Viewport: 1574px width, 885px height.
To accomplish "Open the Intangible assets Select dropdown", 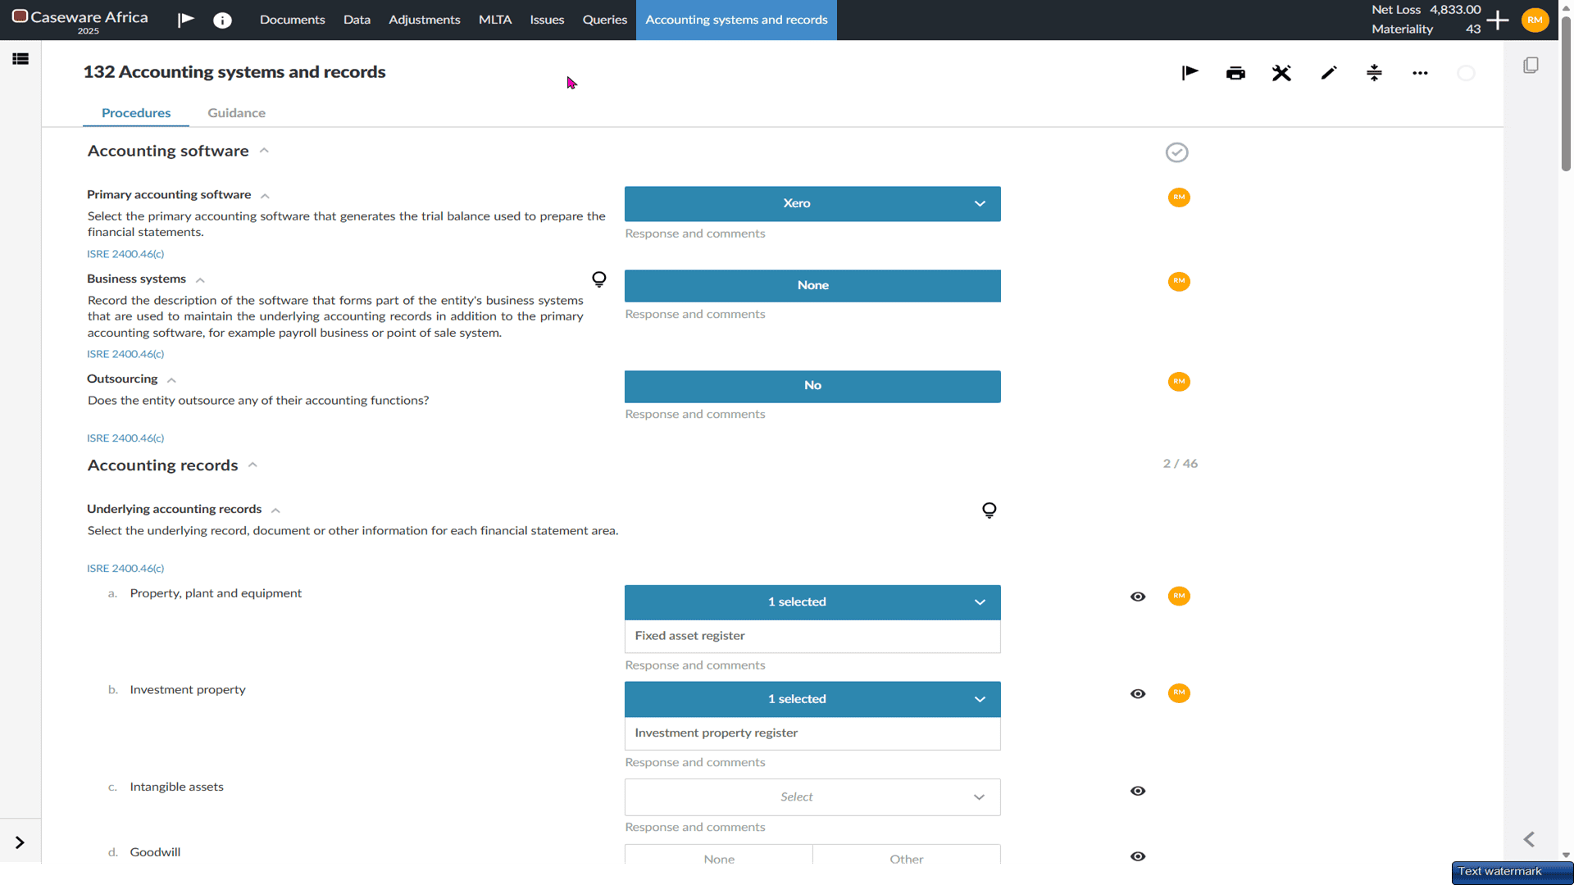I will click(812, 797).
